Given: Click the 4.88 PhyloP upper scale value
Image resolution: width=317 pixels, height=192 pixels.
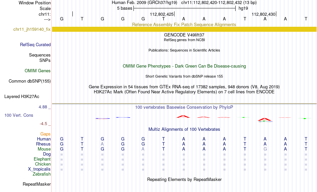Looking at the screenshot, I should tap(43, 107).
